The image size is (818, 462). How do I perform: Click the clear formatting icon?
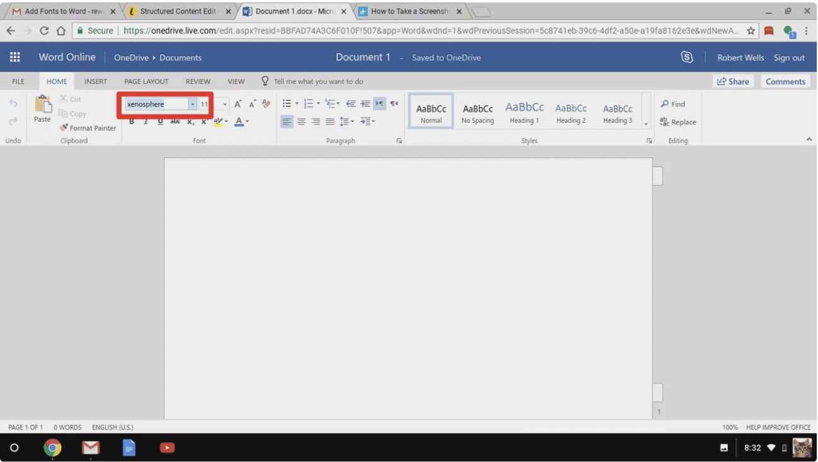coord(266,104)
